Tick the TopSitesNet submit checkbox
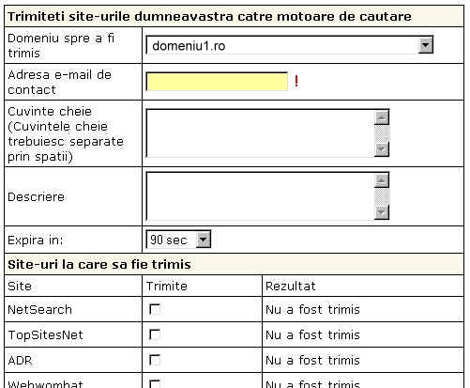 (155, 334)
